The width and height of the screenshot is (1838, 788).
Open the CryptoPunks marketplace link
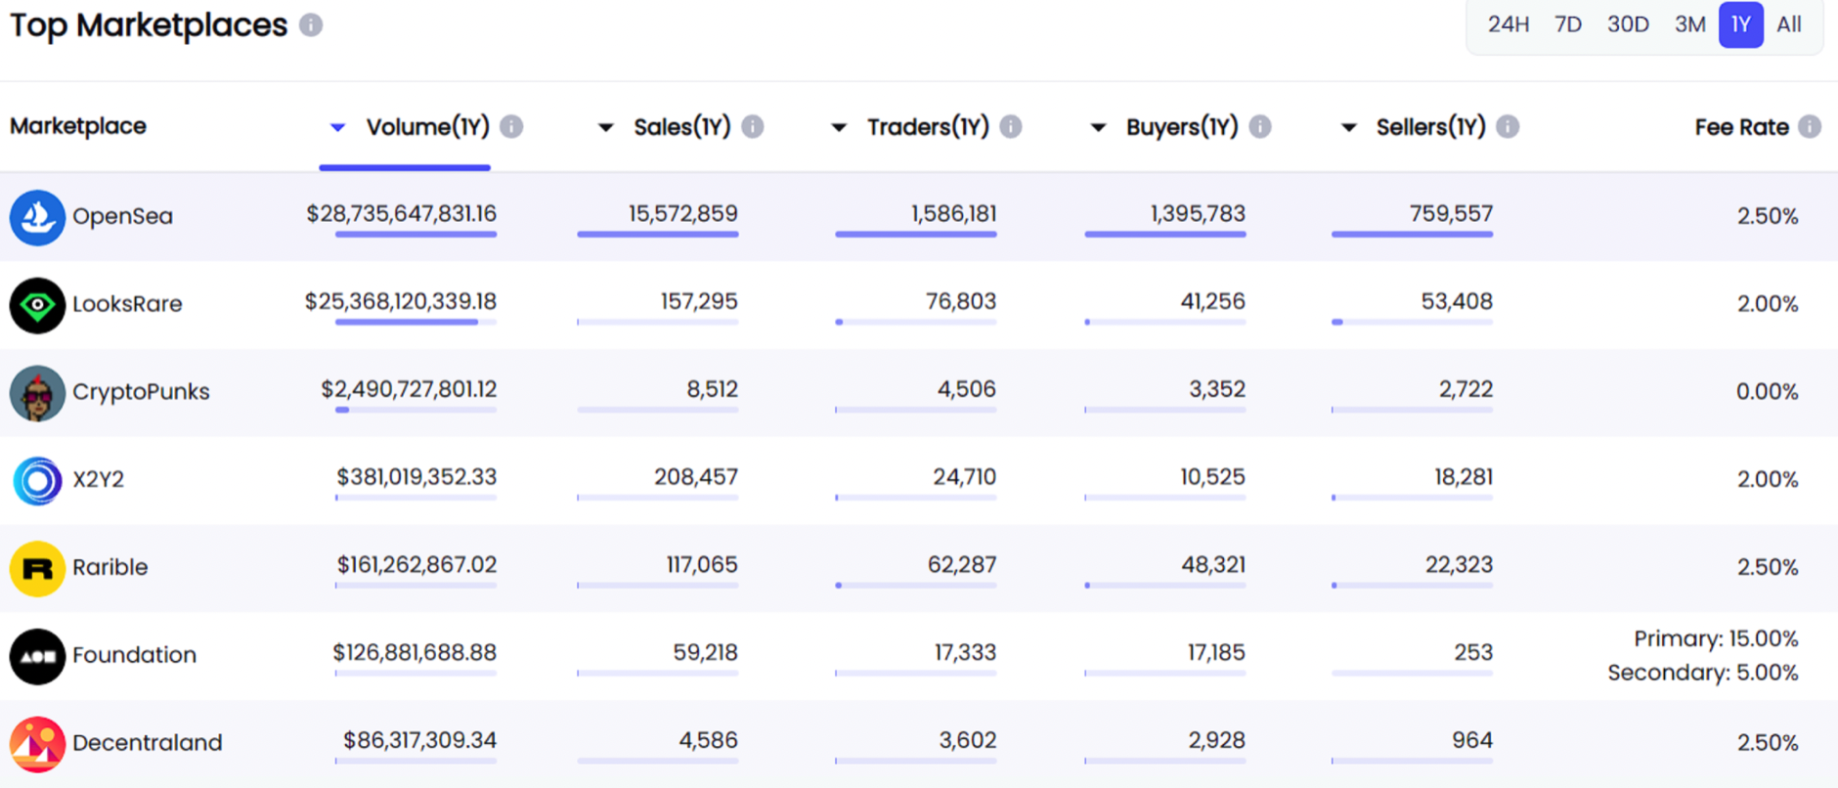point(141,392)
